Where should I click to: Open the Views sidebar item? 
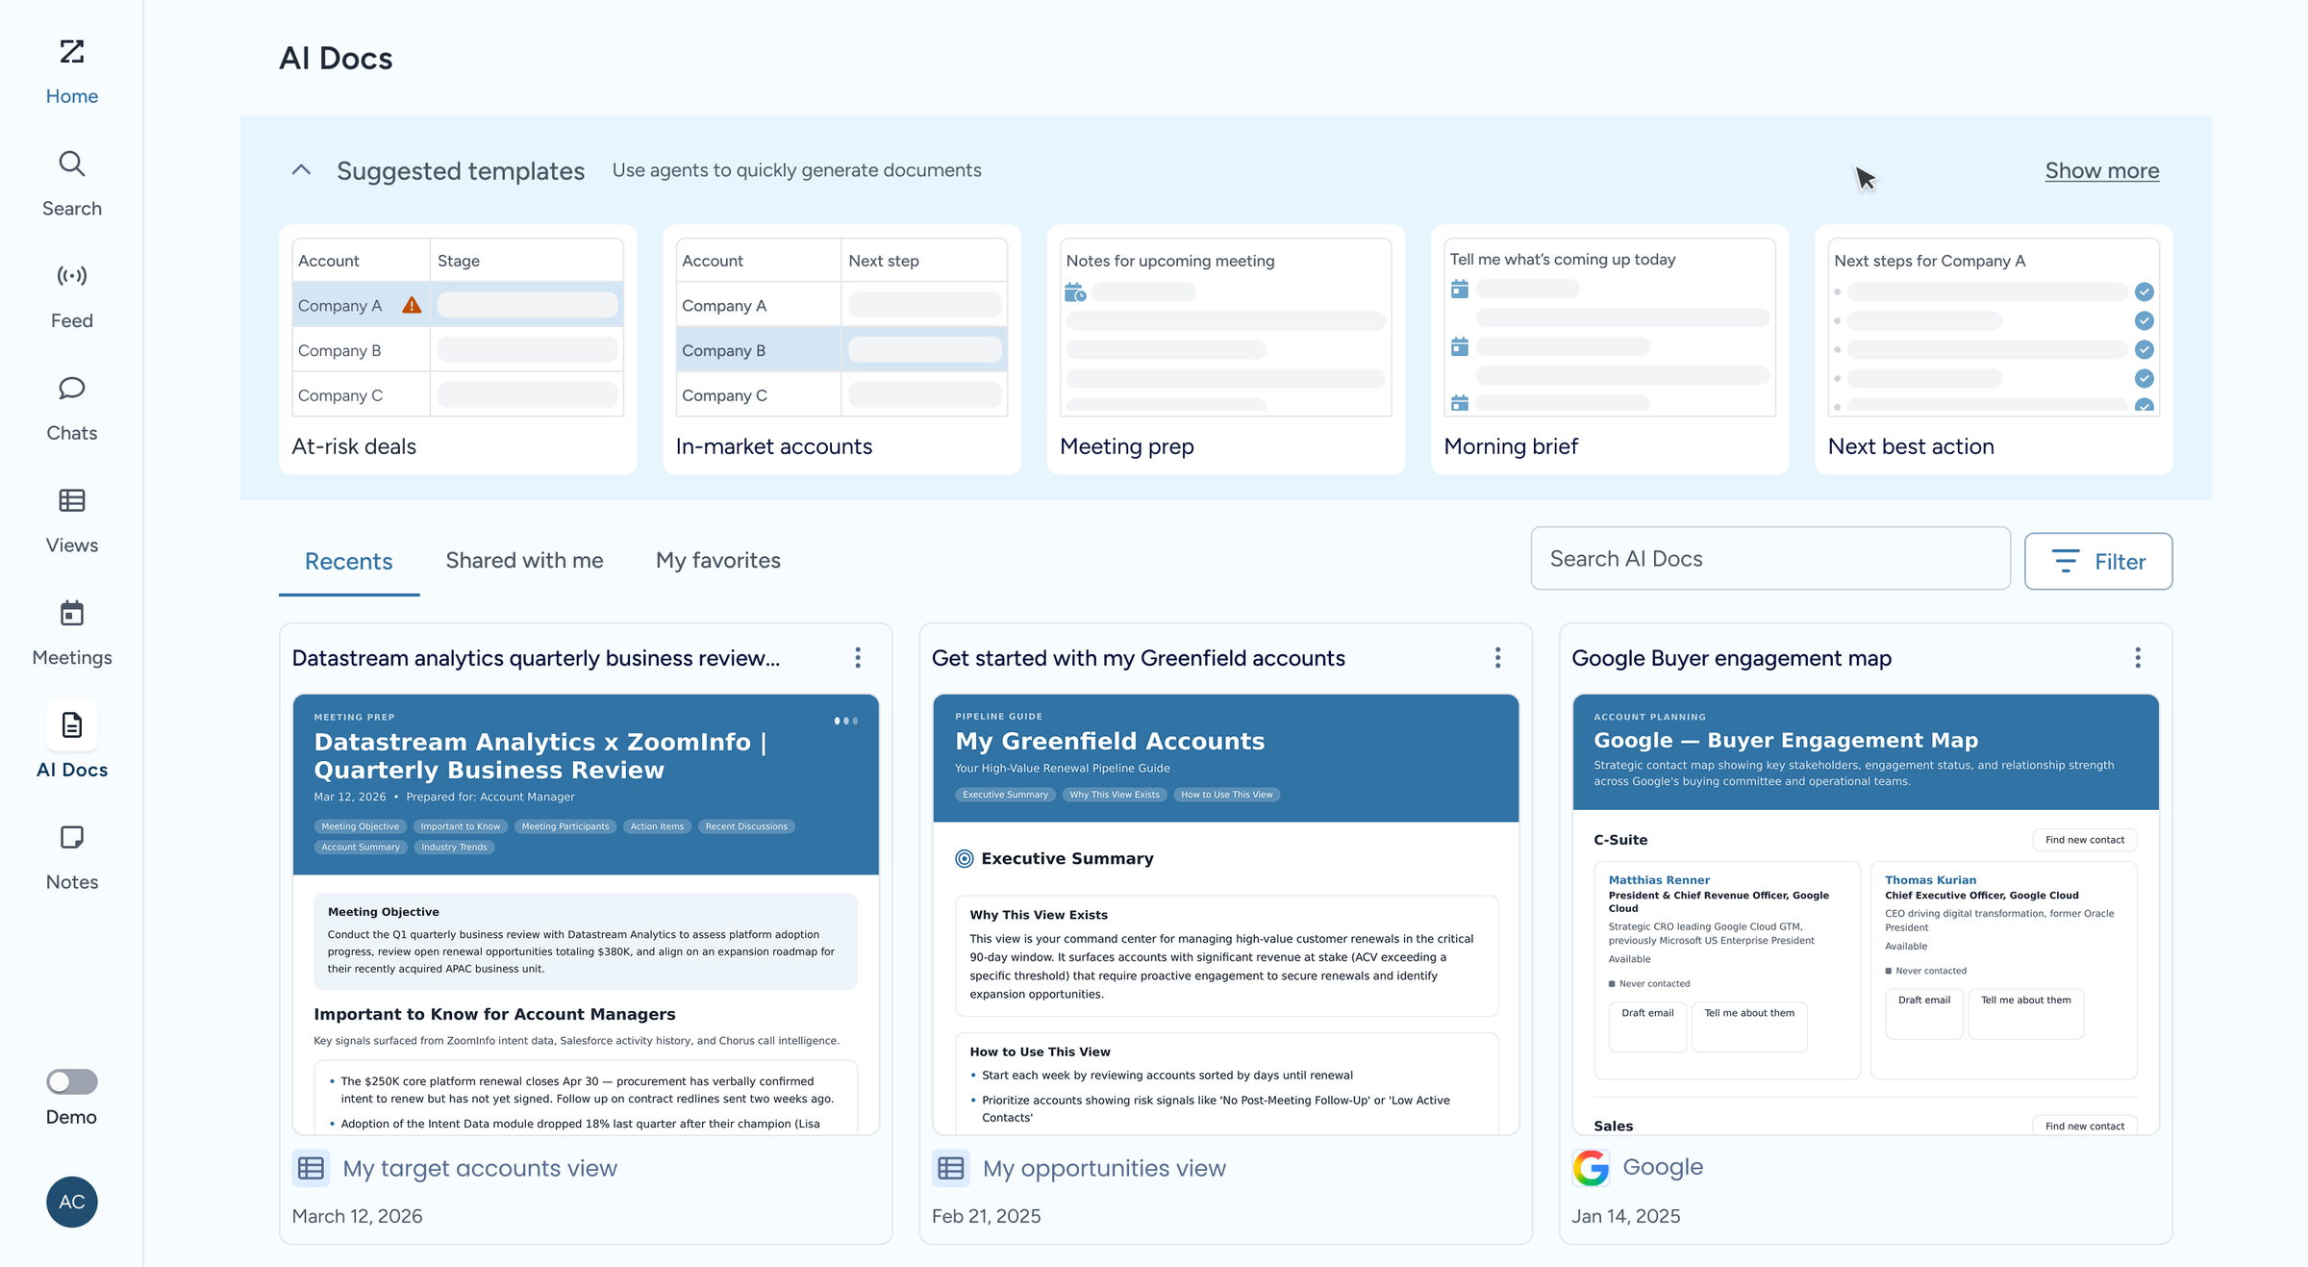(72, 520)
